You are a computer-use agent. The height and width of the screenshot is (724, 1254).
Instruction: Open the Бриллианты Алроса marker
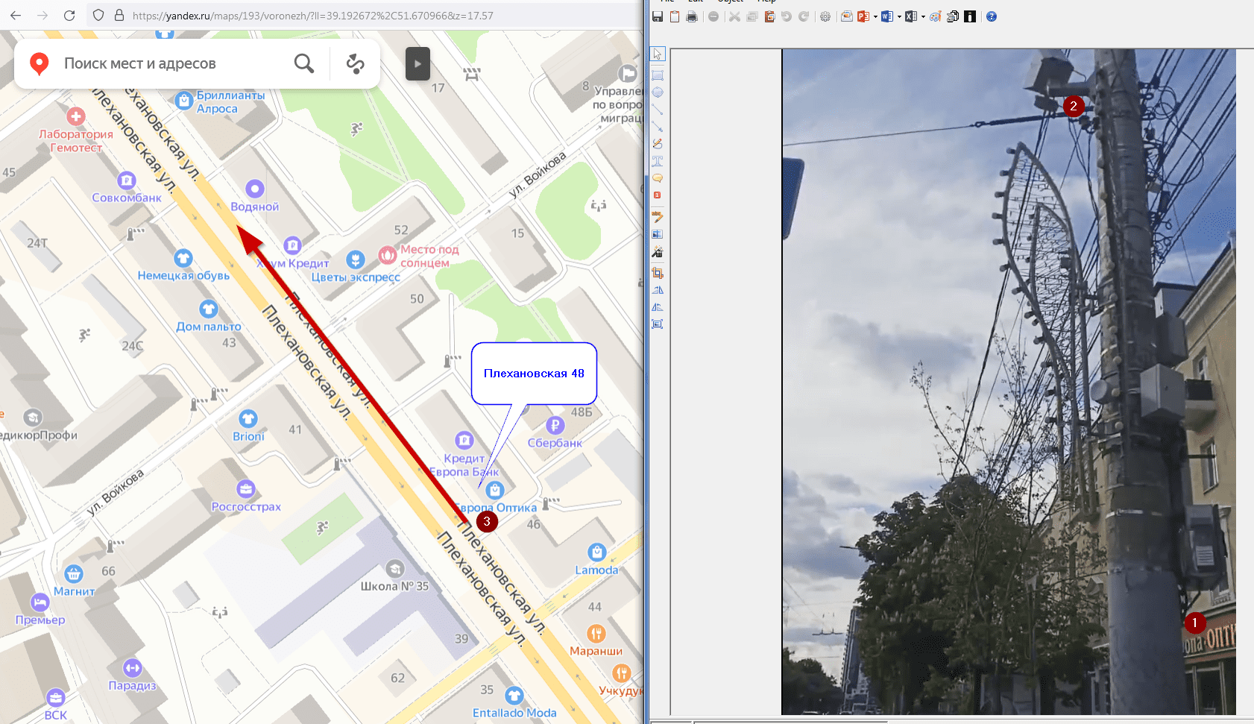click(184, 101)
